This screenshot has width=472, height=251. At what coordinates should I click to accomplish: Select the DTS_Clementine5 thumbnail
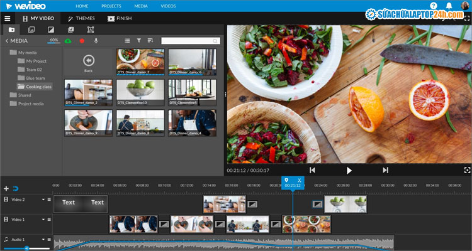point(192,92)
